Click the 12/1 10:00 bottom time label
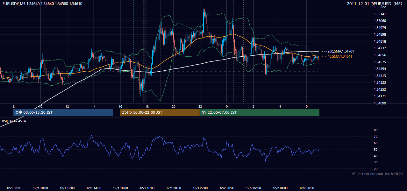The image size is (407, 191). (x=40, y=188)
